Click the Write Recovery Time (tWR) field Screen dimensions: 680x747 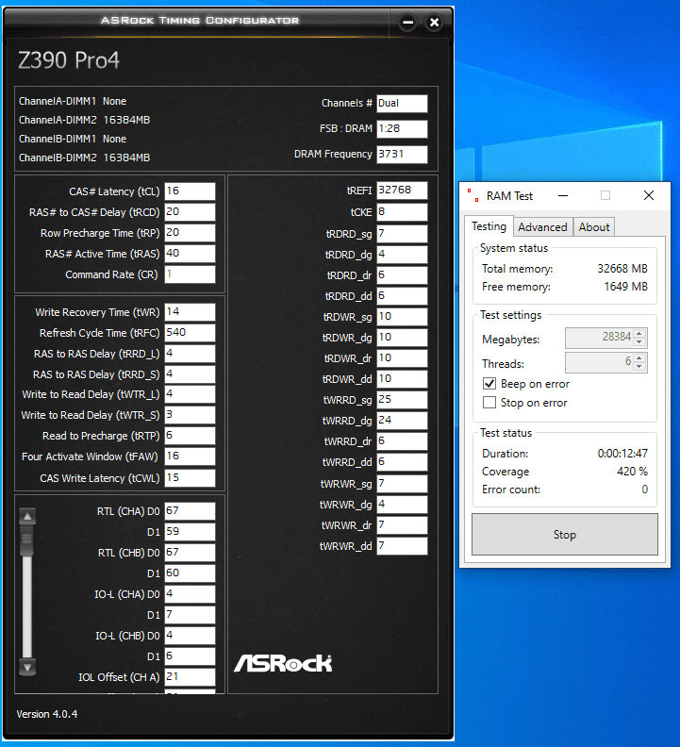(190, 312)
